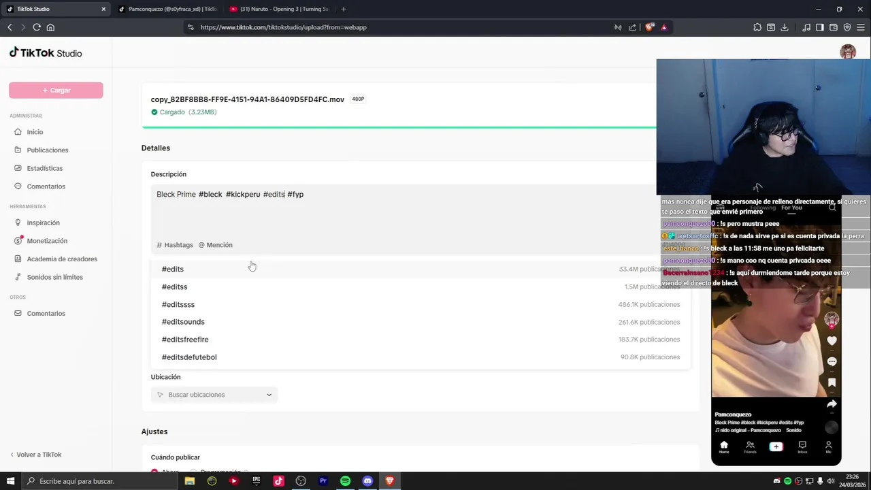
Task: Open the browser hamburger menu
Action: point(861,27)
